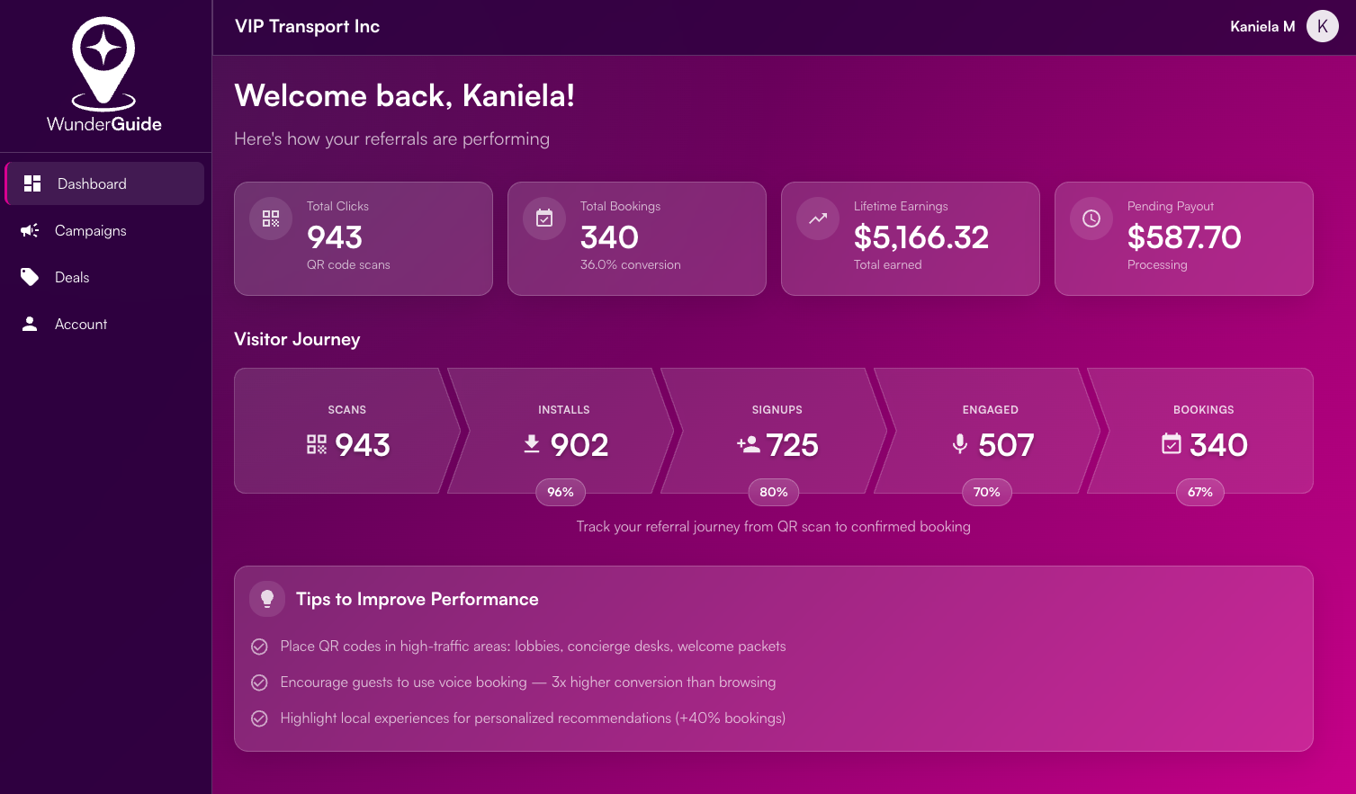The image size is (1356, 794).
Task: Click the calendar icon on Total Bookings card
Action: (x=543, y=218)
